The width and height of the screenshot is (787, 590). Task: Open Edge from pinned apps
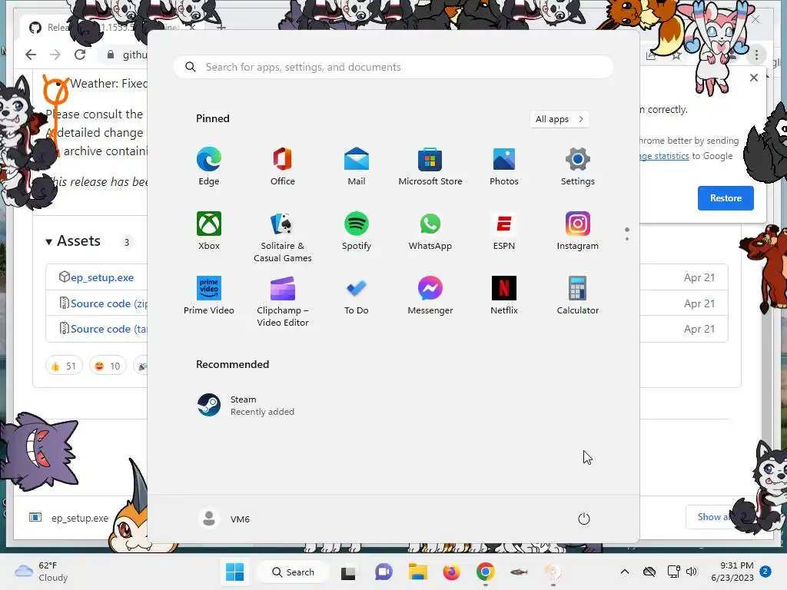click(x=209, y=167)
